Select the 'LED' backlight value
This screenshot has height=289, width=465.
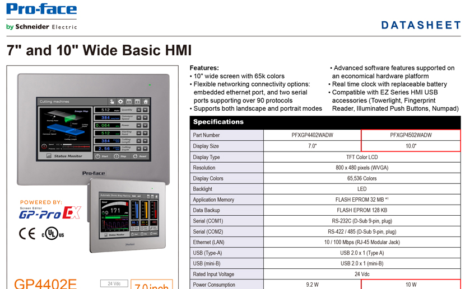[x=362, y=189]
